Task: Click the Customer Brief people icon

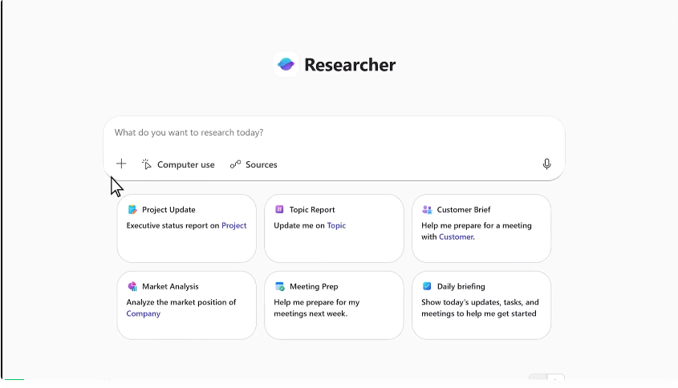Action: pos(427,210)
